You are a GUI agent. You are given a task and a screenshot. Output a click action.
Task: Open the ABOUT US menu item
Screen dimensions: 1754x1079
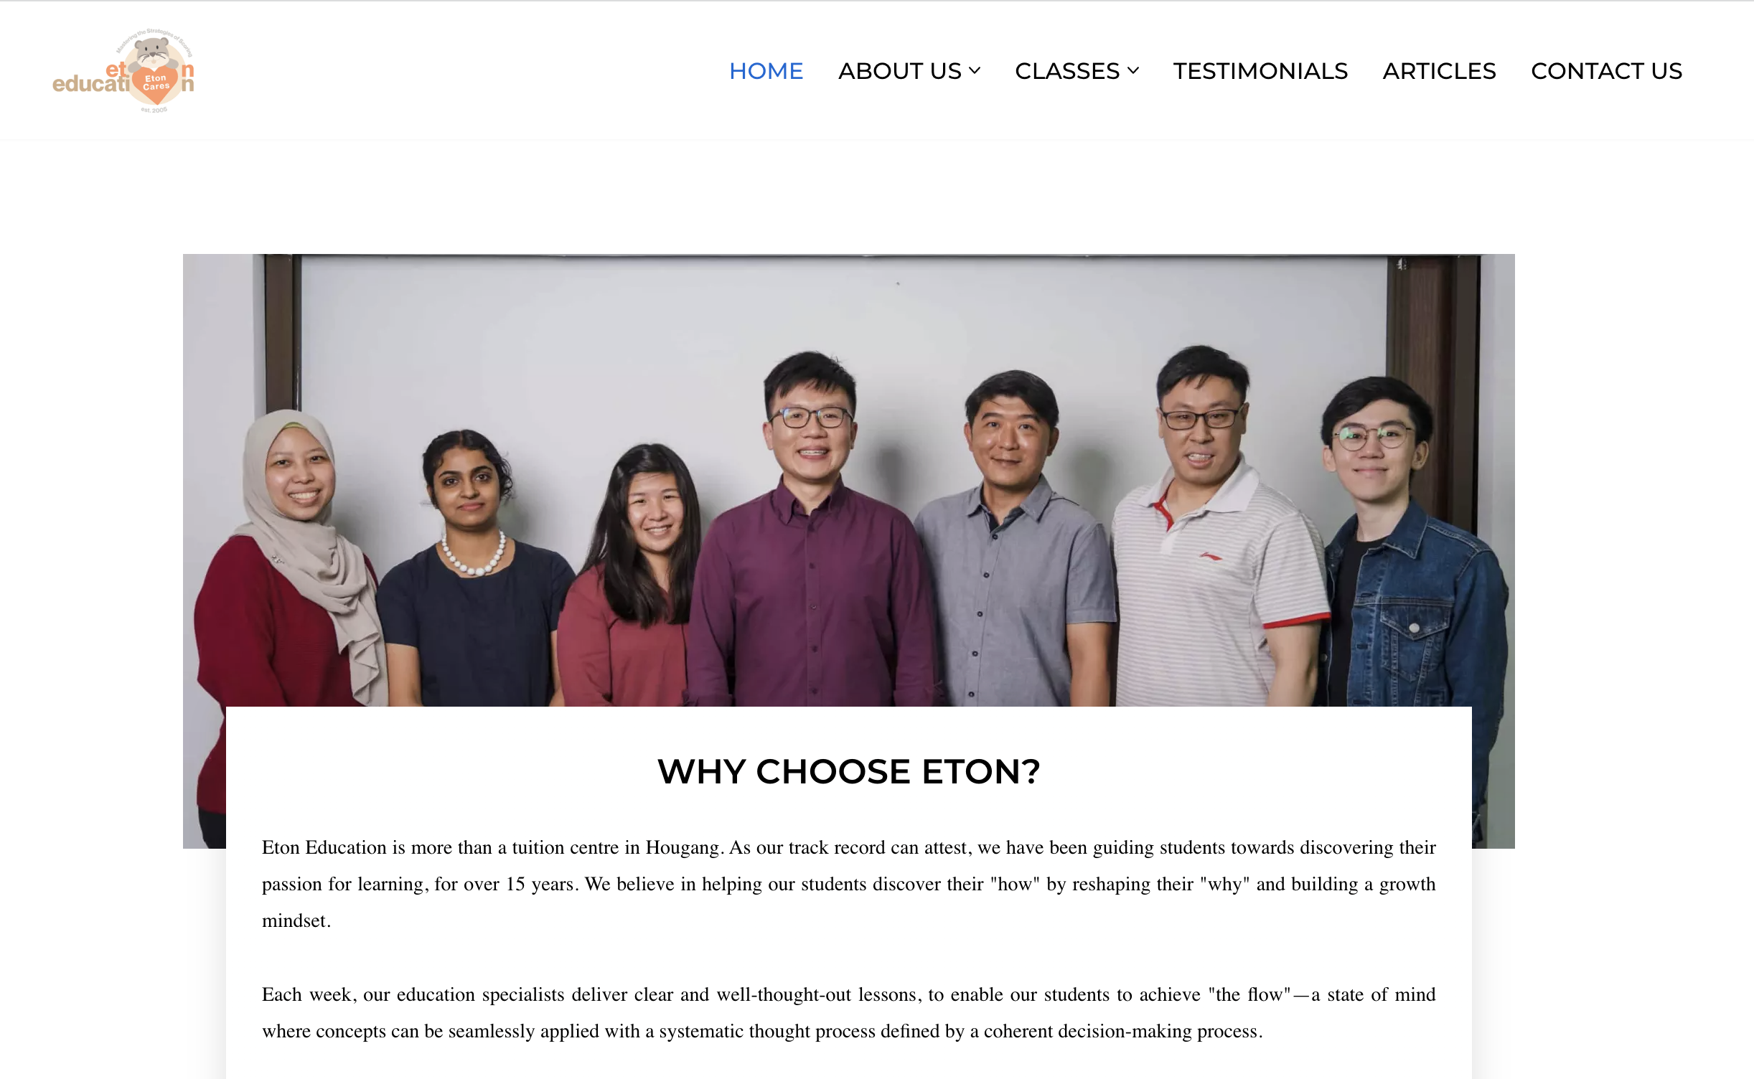pyautogui.click(x=899, y=71)
